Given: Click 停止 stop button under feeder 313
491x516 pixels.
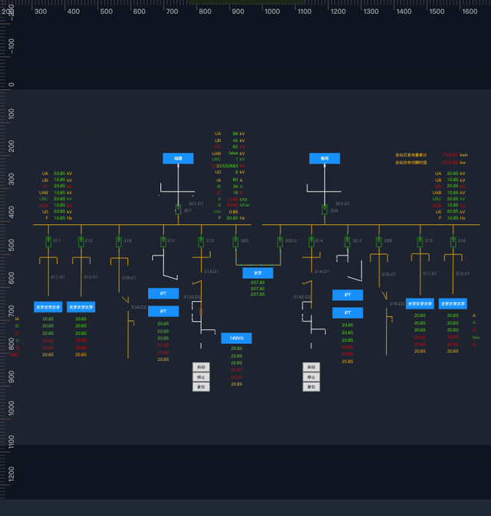Looking at the screenshot, I should pyautogui.click(x=201, y=377).
